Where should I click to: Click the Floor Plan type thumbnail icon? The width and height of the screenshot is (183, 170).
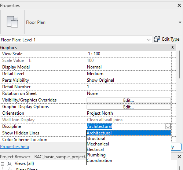click(12, 22)
